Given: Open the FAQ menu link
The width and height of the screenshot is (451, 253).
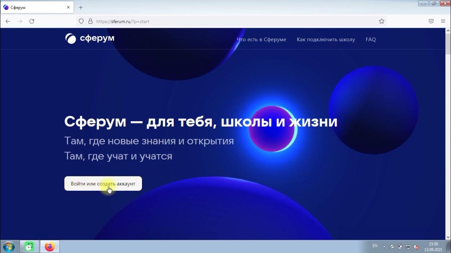Looking at the screenshot, I should (x=371, y=39).
